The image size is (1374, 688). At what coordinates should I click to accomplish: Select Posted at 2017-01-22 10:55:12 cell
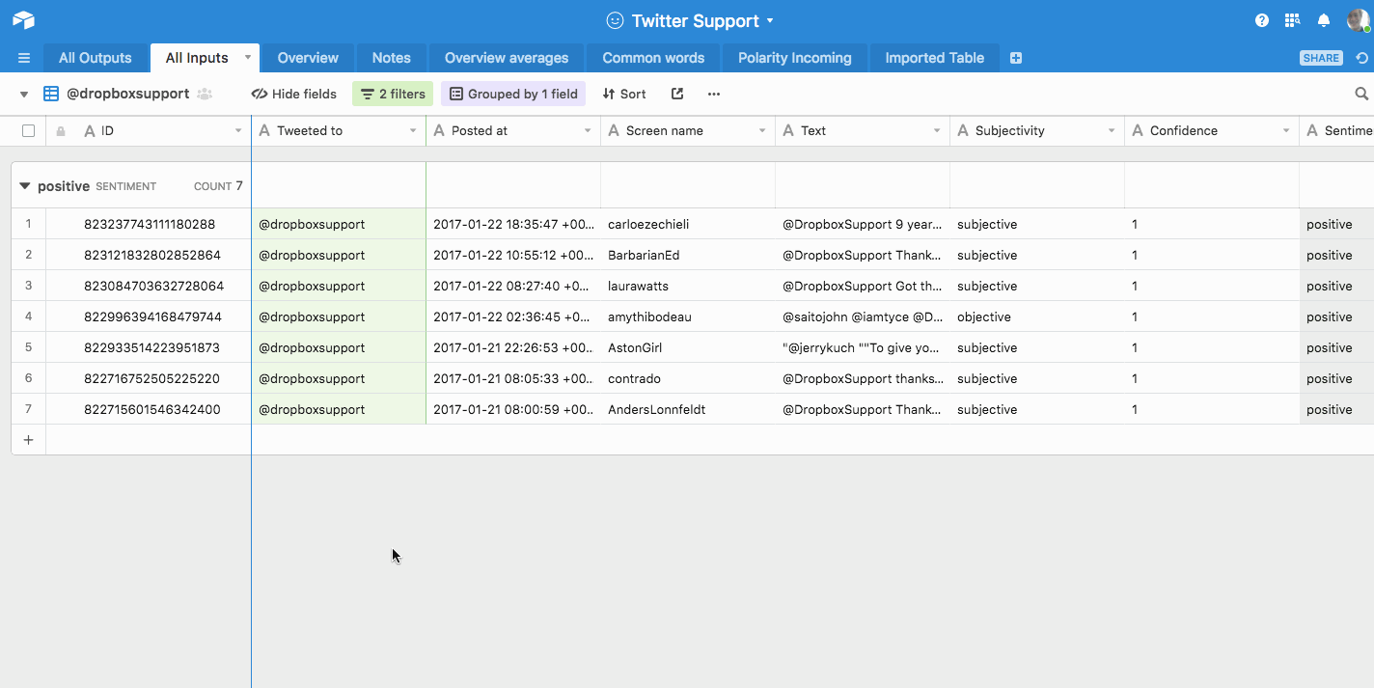click(x=513, y=255)
